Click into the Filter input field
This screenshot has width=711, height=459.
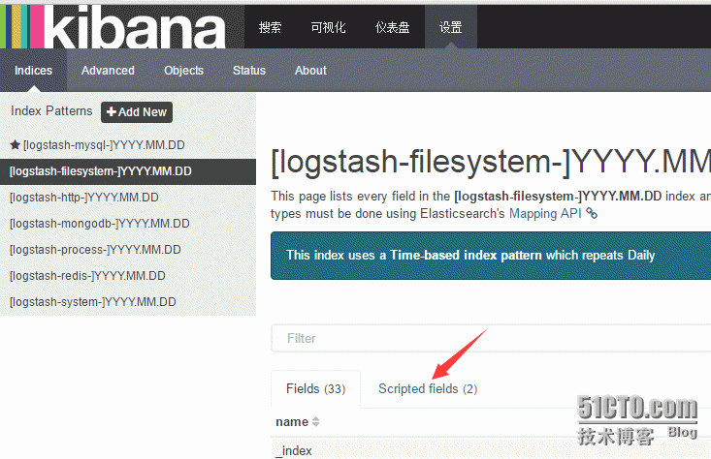pyautogui.click(x=491, y=338)
